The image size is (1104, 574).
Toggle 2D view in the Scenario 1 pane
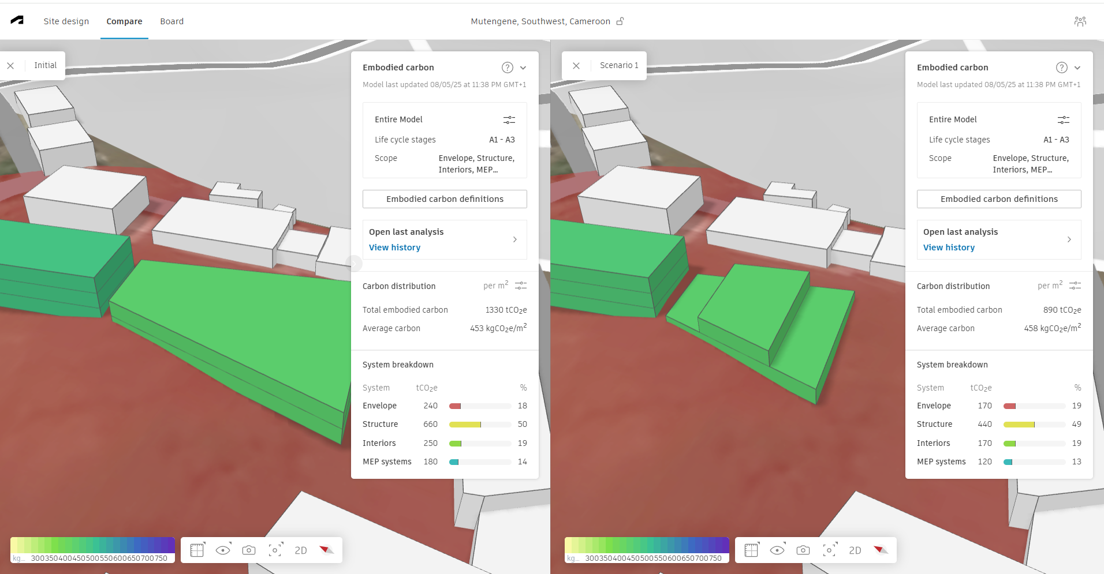coord(855,550)
